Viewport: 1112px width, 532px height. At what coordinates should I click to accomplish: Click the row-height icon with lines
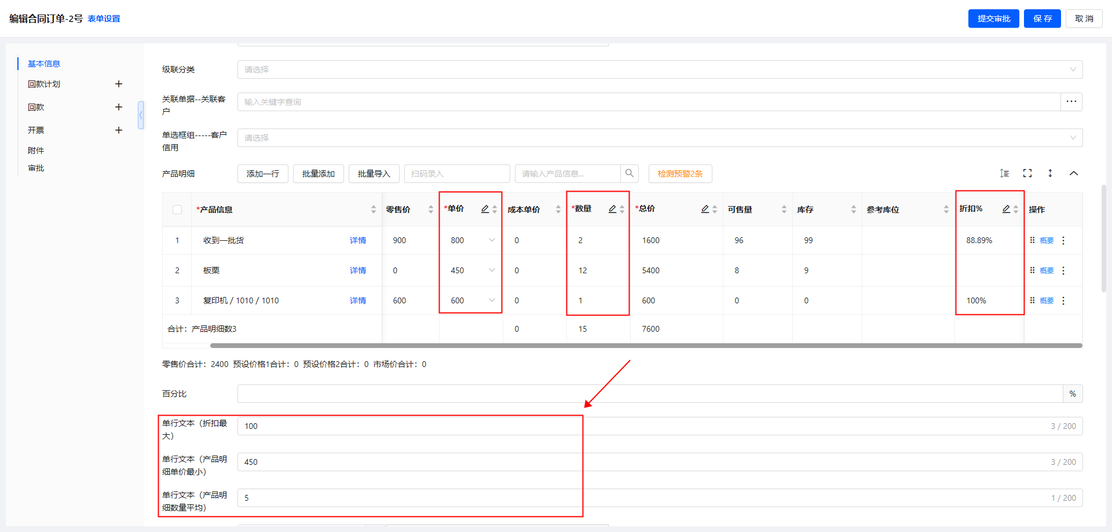pos(1004,173)
